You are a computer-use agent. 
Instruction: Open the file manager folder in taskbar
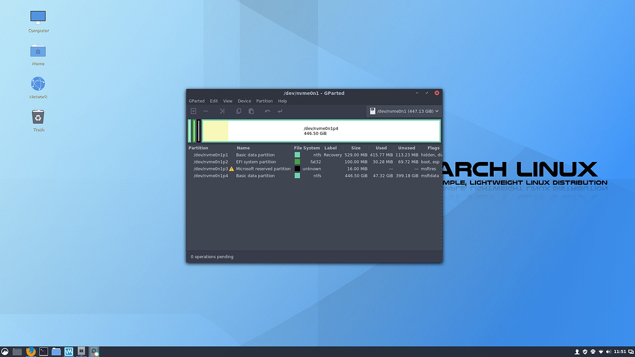56,351
